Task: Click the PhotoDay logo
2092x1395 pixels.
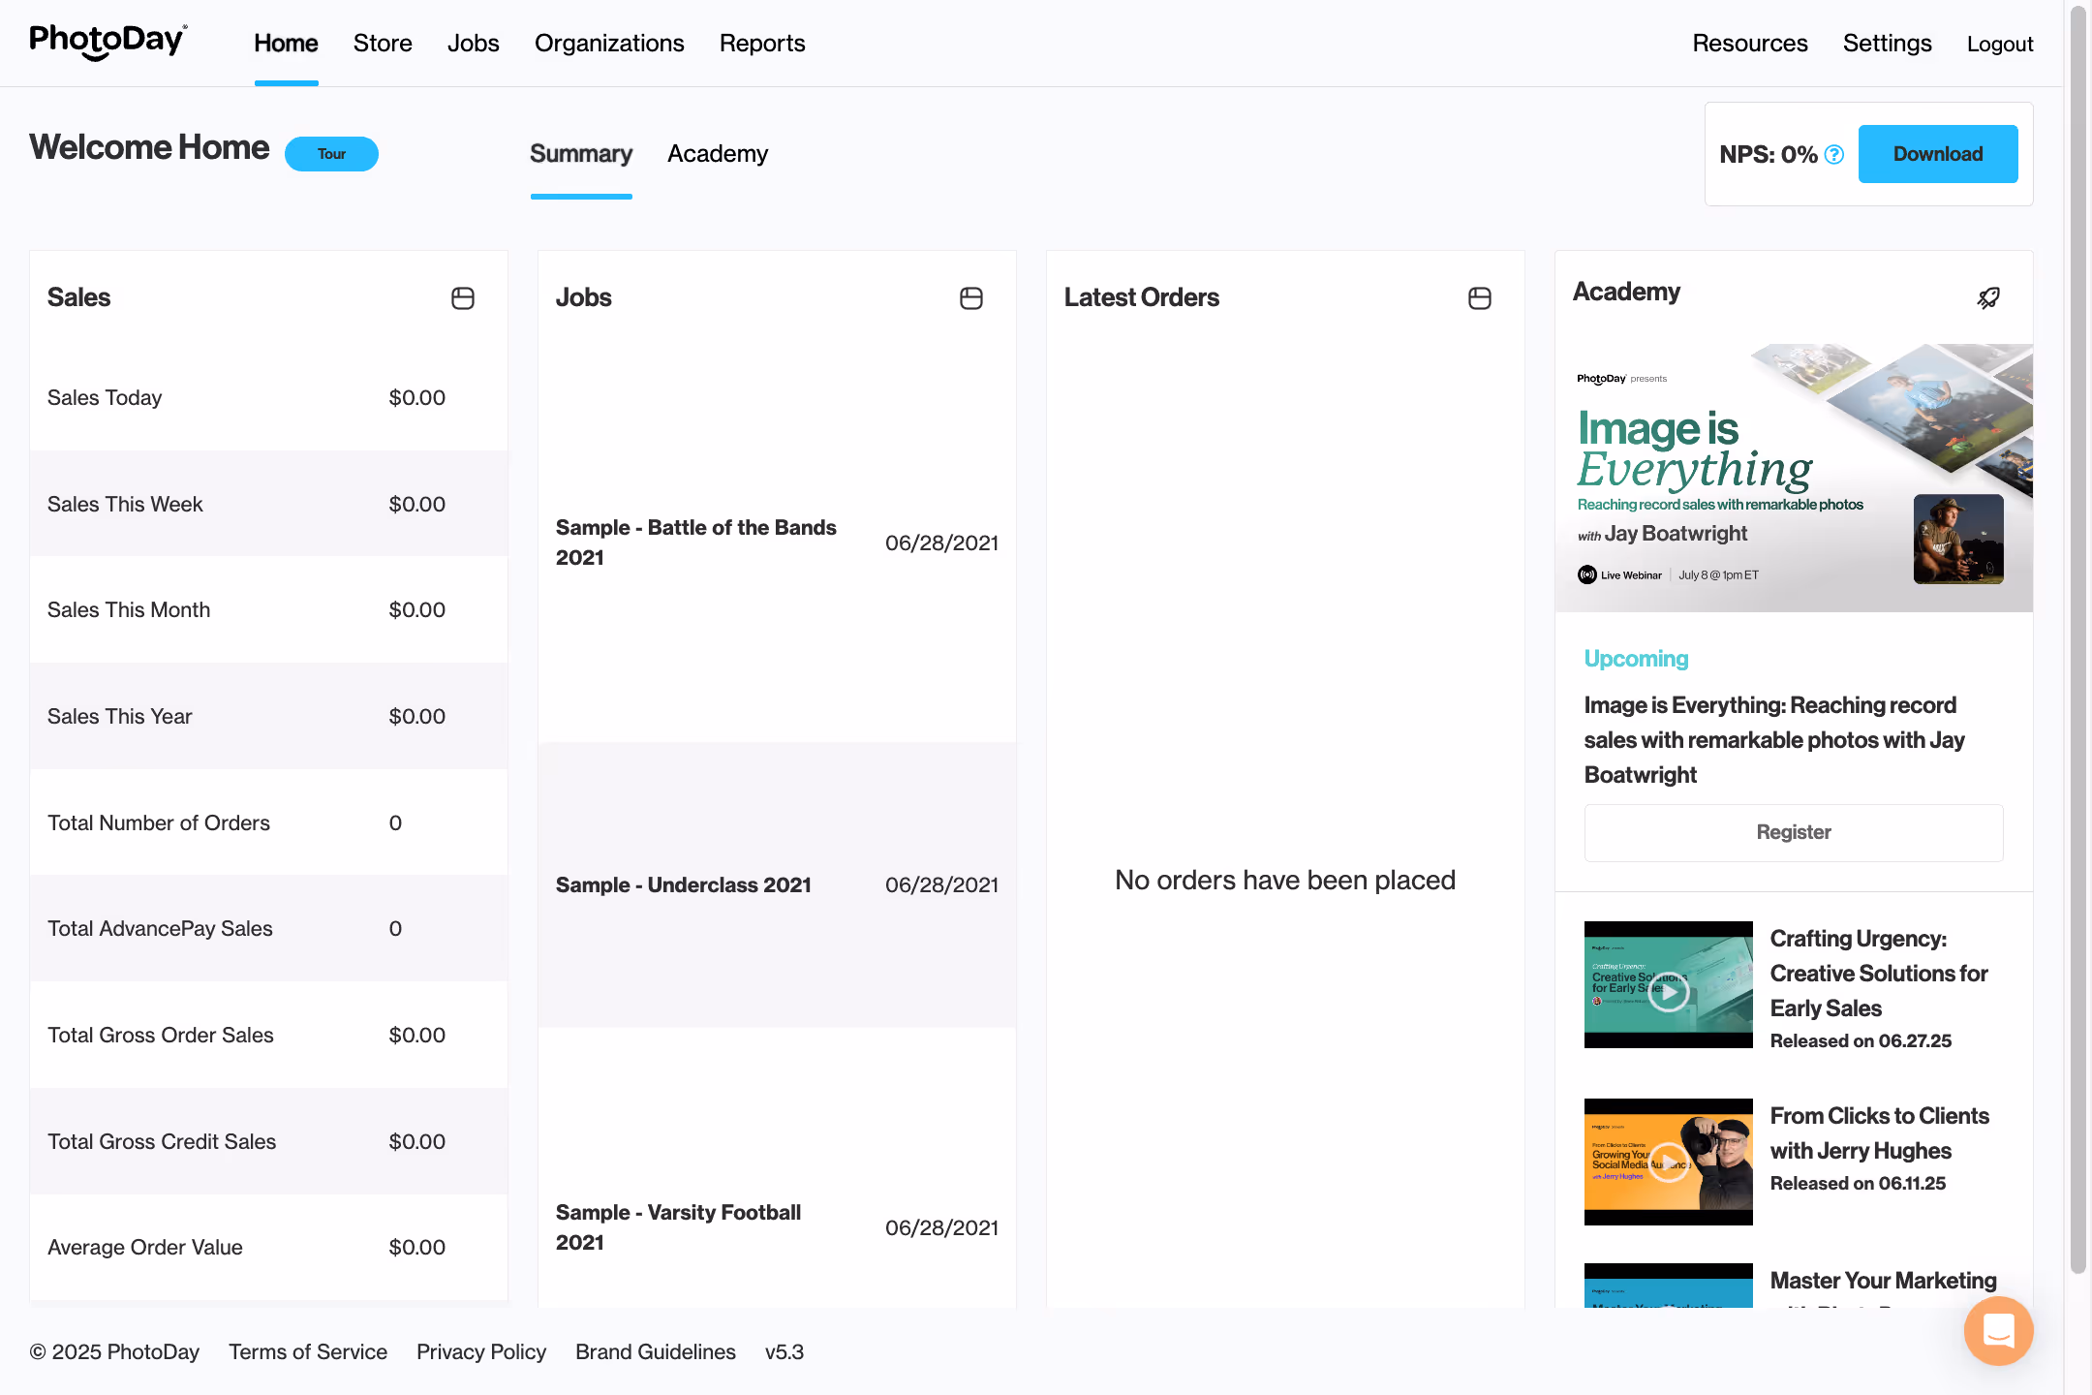Action: coord(108,42)
